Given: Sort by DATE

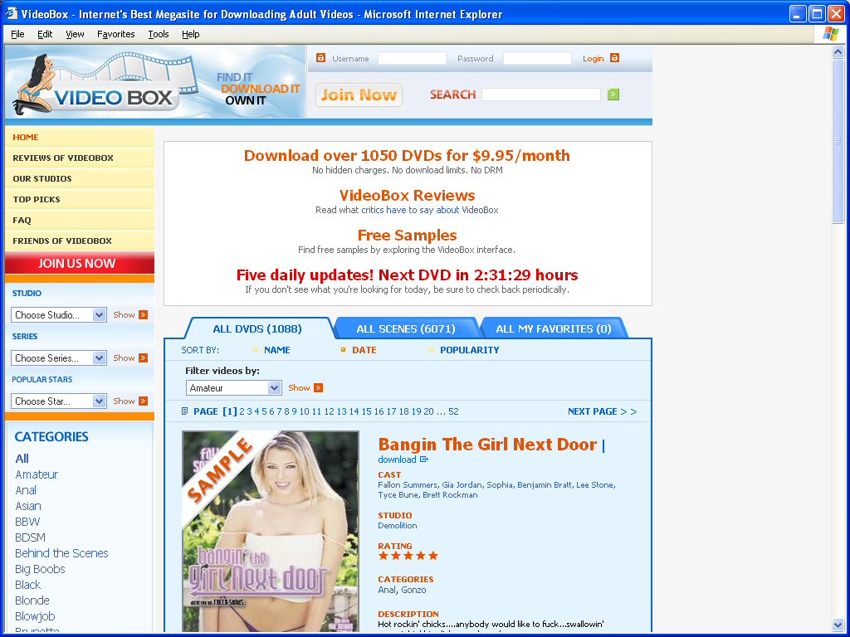Looking at the screenshot, I should click(x=364, y=350).
